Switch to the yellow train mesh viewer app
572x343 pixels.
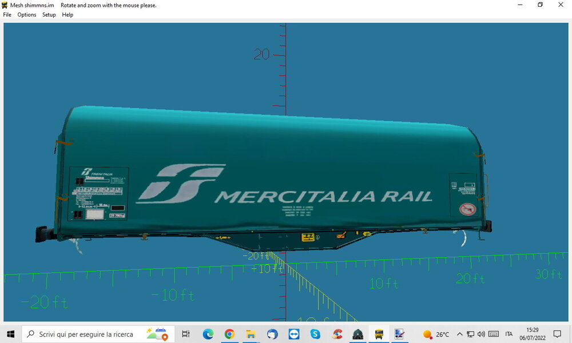point(379,334)
